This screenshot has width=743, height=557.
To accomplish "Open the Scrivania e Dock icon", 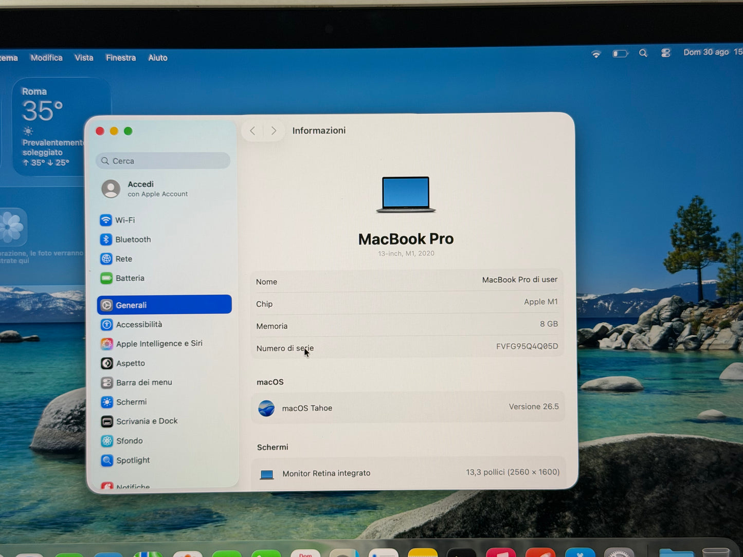I will pos(107,421).
